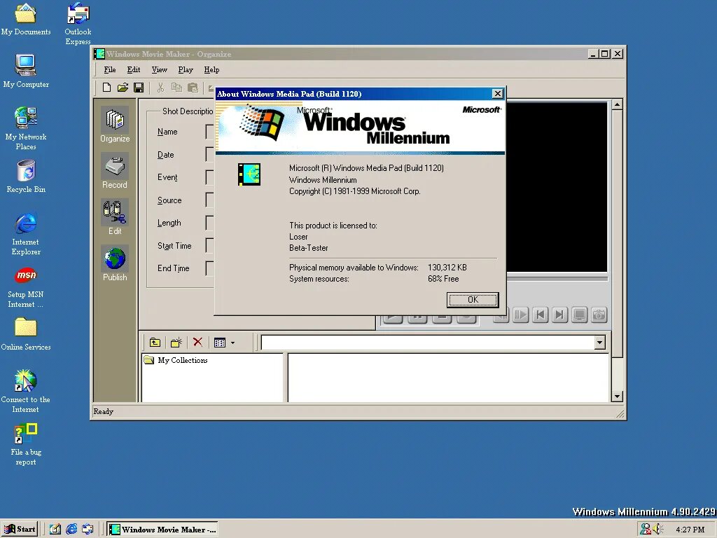Click Movie Maker window title bar icon
717x538 pixels.
(x=99, y=54)
